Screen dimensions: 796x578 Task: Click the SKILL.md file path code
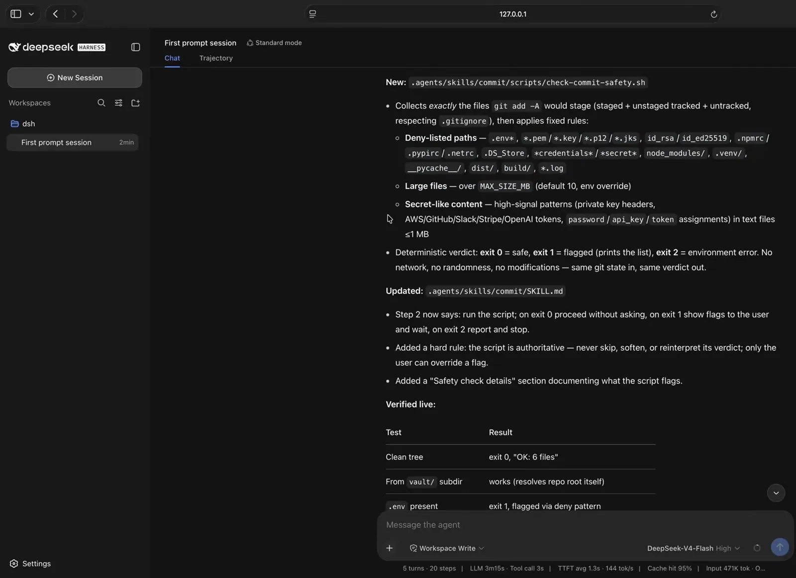[x=496, y=291]
